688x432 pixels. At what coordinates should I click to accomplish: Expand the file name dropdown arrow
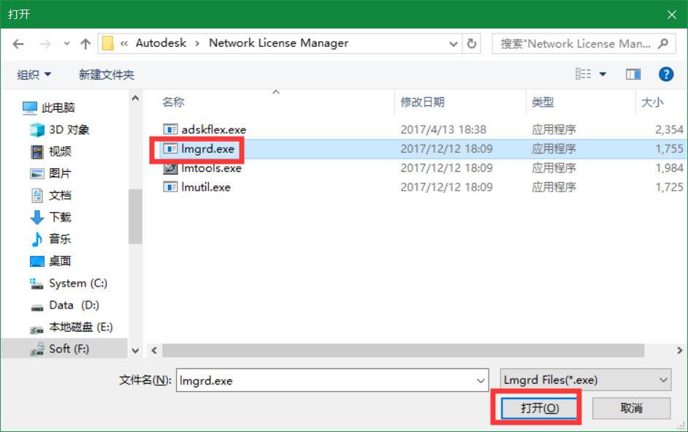point(481,381)
